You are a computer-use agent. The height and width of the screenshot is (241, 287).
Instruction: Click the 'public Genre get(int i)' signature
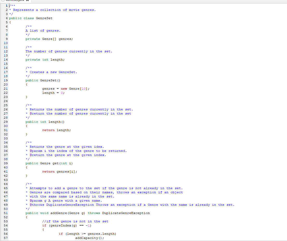coord(49,163)
